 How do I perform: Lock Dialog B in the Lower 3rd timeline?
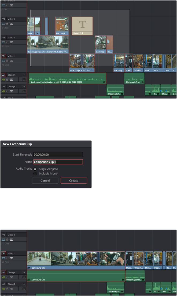point(7,91)
